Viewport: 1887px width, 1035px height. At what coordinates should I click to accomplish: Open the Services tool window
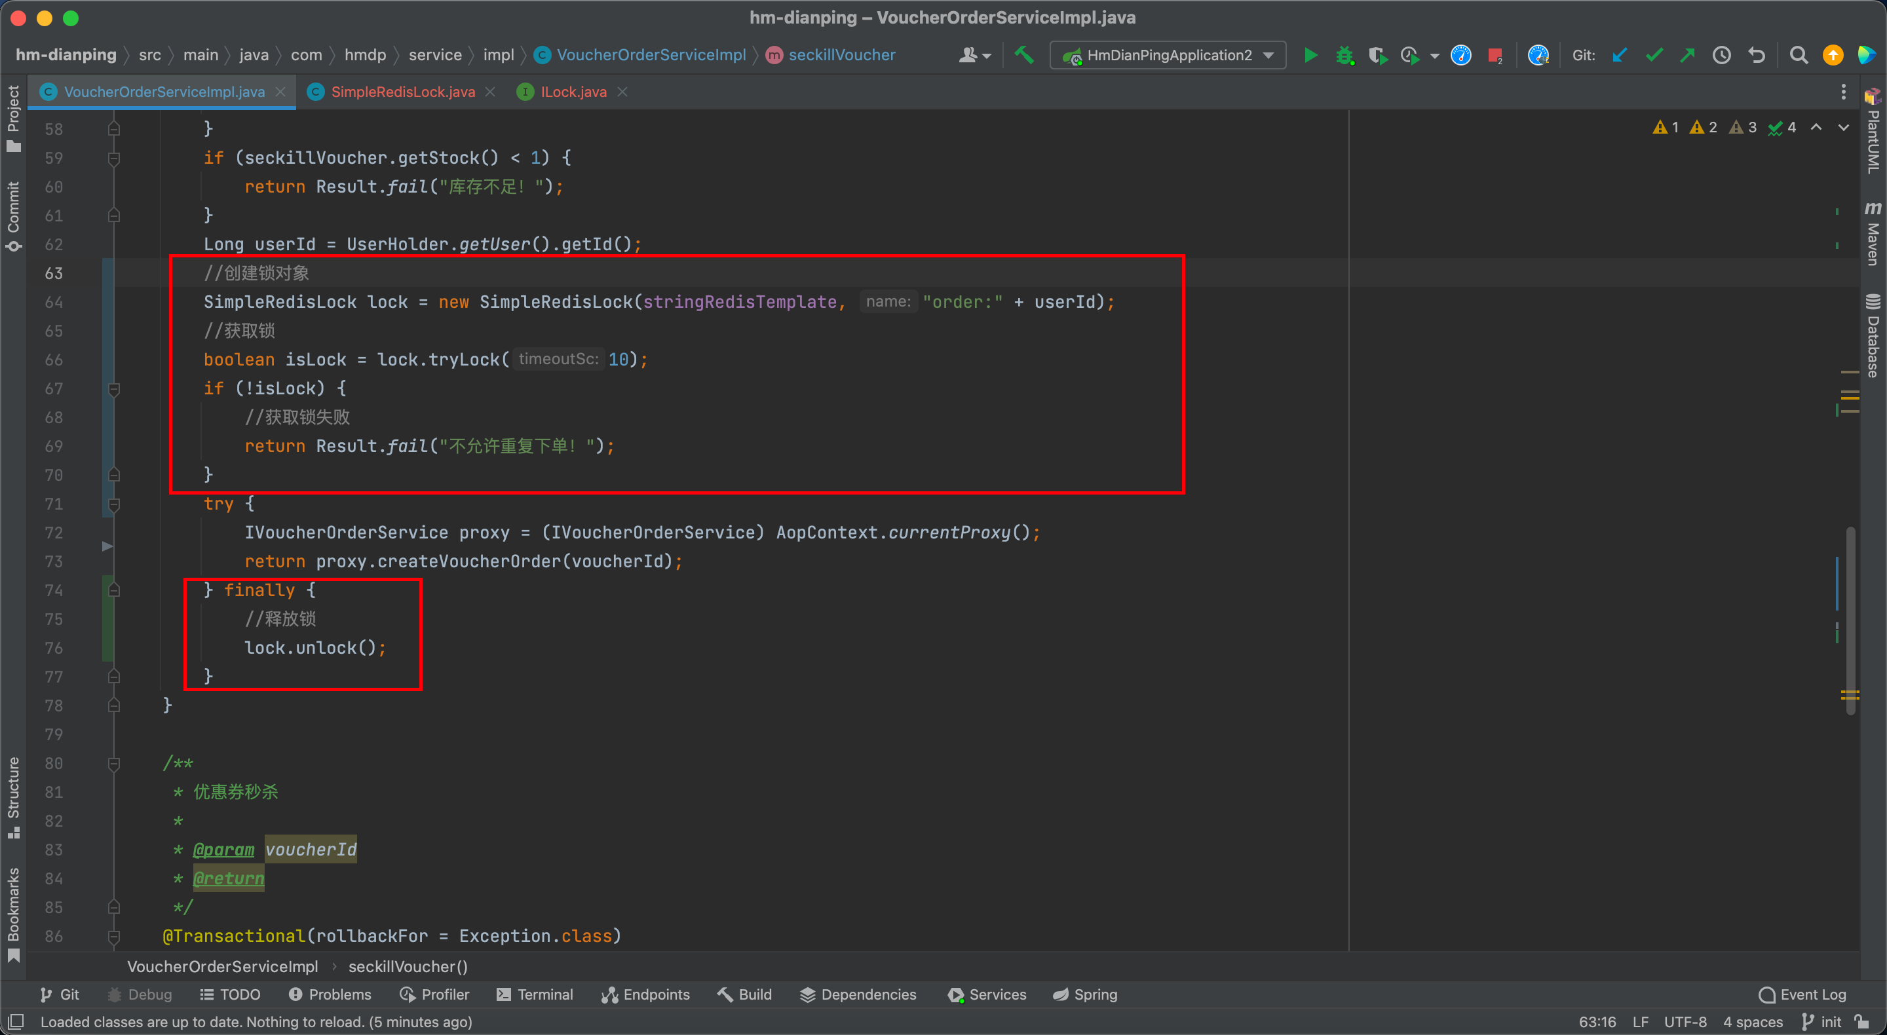click(x=987, y=994)
